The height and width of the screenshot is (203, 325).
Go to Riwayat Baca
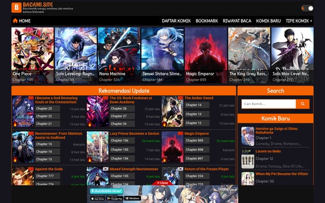coord(237,21)
